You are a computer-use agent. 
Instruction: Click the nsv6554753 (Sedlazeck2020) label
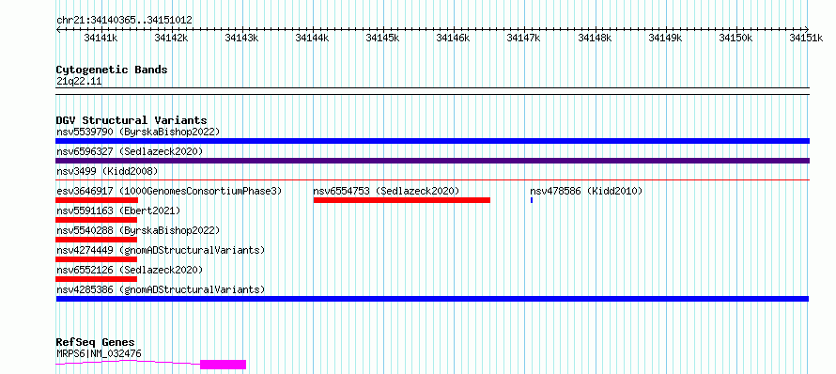386,191
